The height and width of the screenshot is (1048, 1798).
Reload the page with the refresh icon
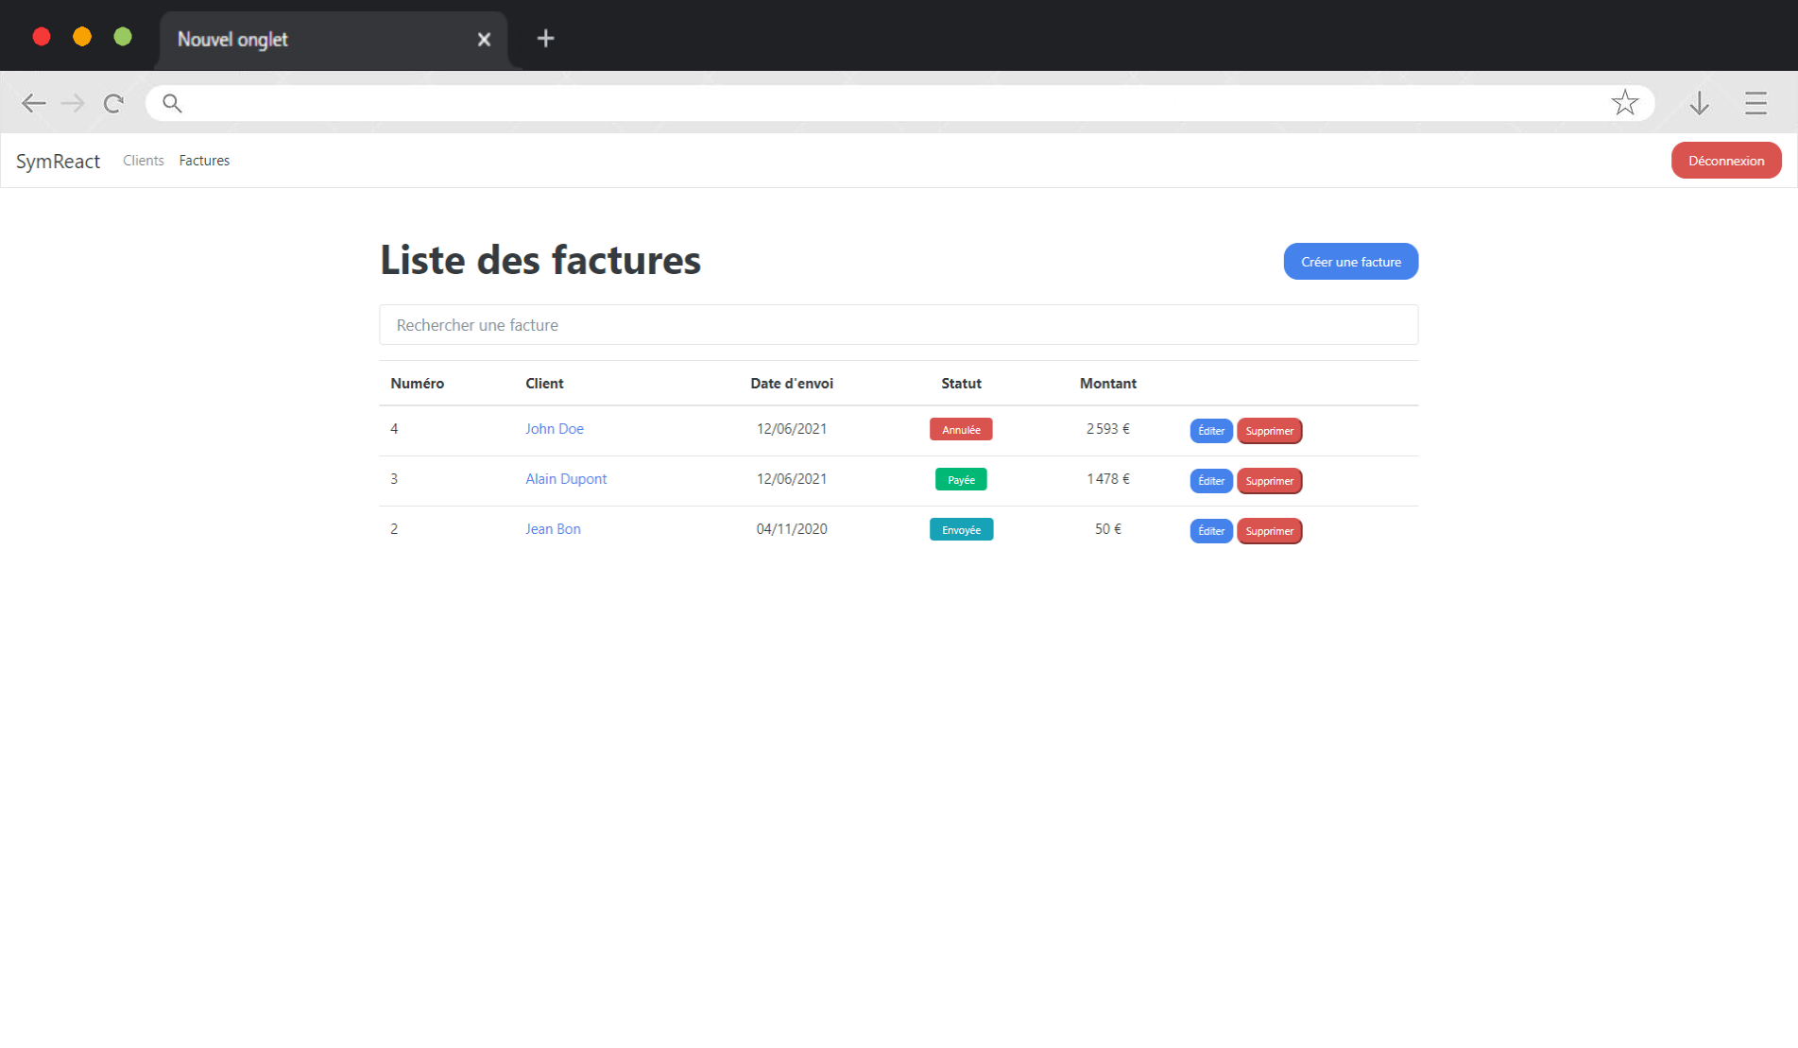coord(113,103)
